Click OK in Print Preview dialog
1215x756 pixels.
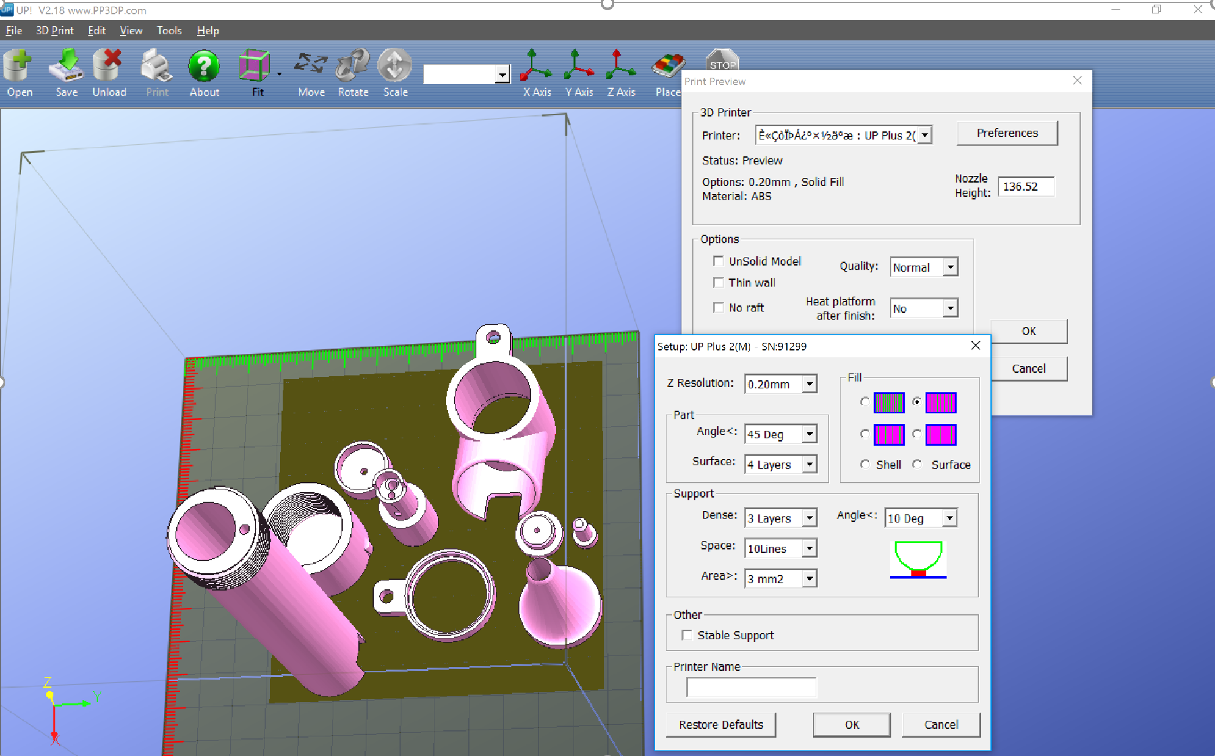point(1029,331)
